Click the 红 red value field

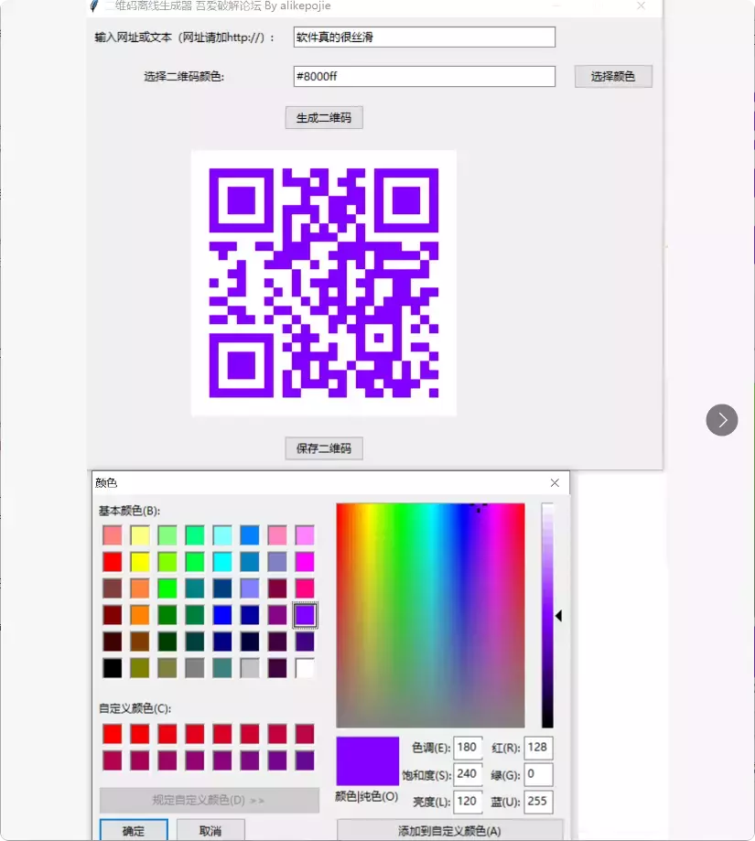(537, 748)
